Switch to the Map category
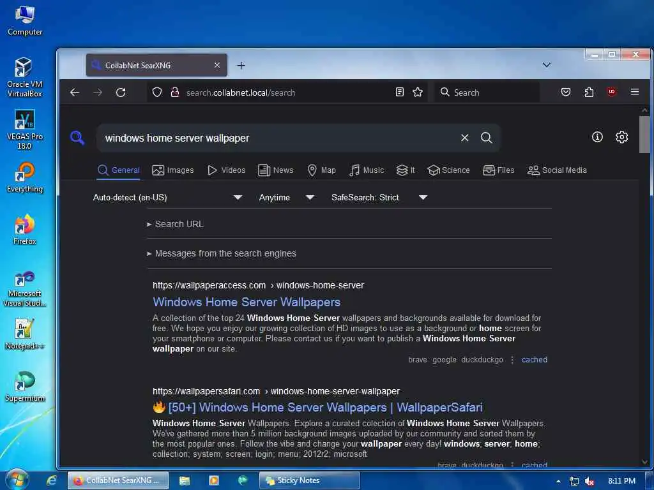The height and width of the screenshot is (490, 654). [x=321, y=170]
